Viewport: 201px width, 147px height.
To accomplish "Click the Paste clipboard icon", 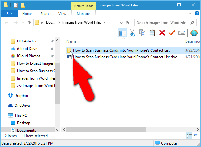I will tap(152, 33).
